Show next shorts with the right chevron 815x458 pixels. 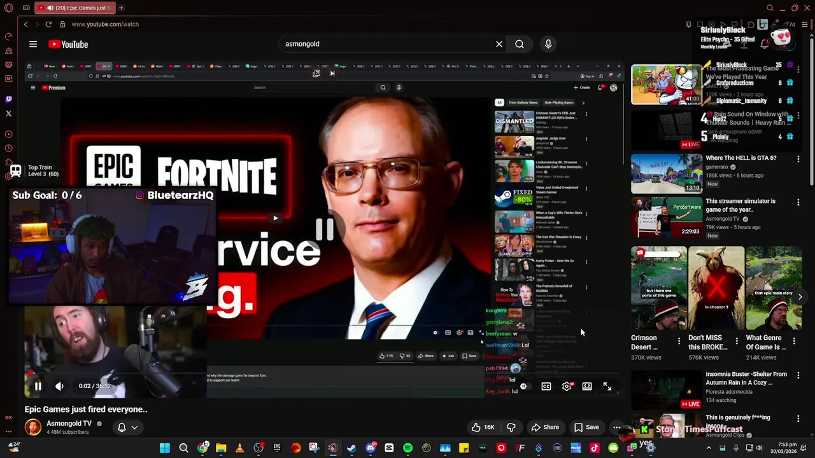(800, 297)
